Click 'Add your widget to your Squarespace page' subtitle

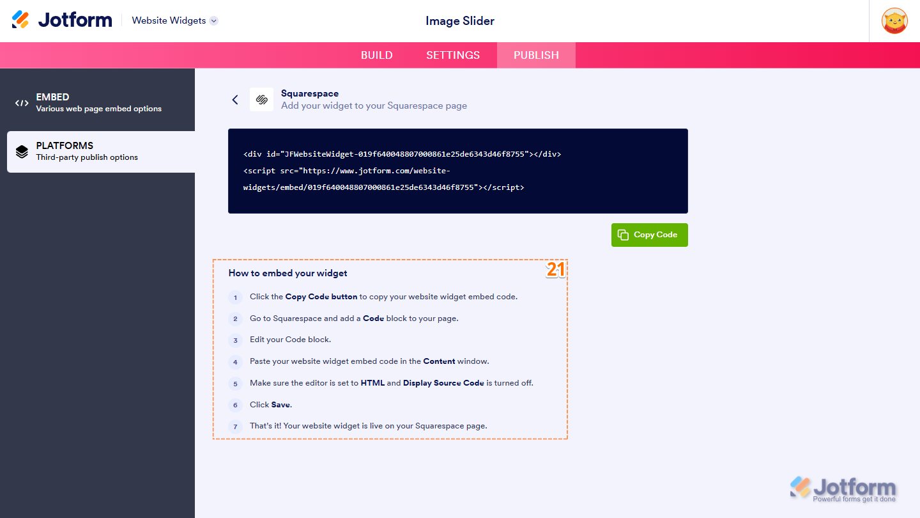point(374,106)
